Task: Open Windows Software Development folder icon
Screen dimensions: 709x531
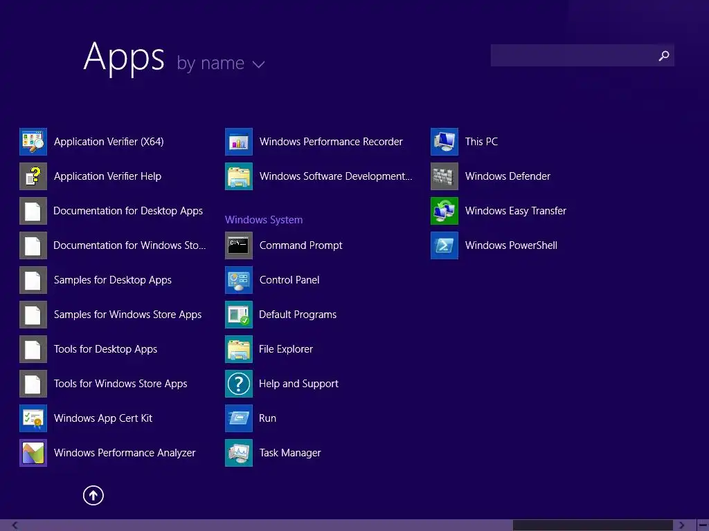Action: pos(239,176)
